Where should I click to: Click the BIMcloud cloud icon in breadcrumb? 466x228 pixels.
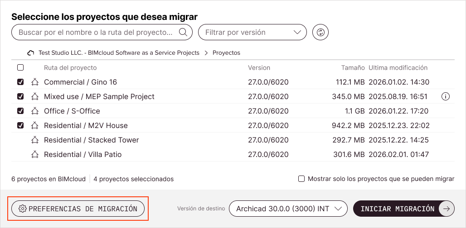click(x=31, y=53)
